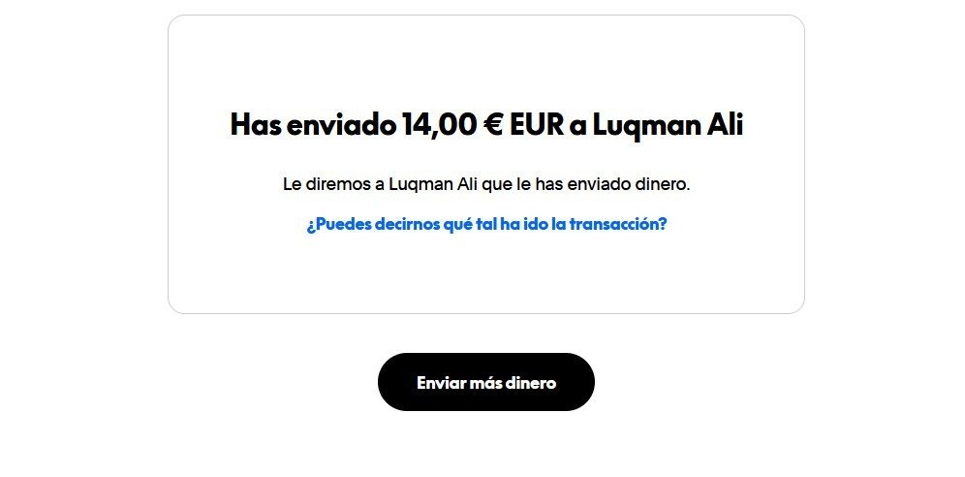Click the Enviar más dinero button
Image resolution: width=965 pixels, height=477 pixels.
486,382
